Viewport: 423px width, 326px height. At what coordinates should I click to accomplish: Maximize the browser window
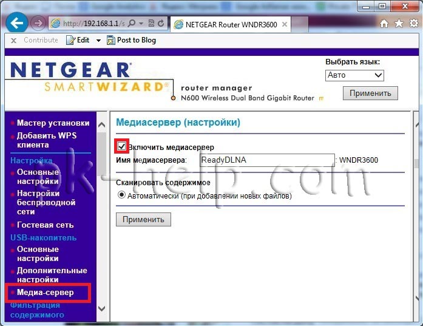click(x=382, y=6)
